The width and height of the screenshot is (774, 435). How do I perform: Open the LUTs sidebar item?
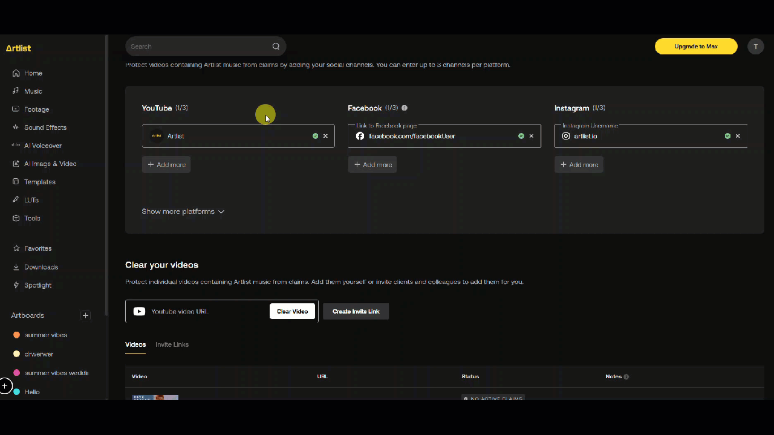[31, 200]
